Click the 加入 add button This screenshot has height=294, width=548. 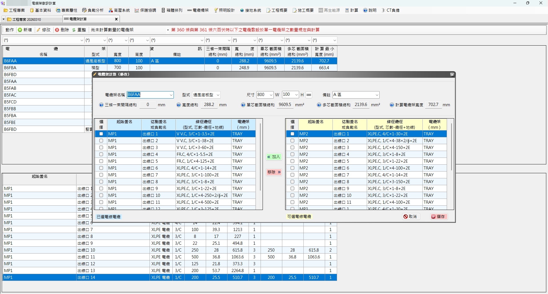(x=274, y=157)
